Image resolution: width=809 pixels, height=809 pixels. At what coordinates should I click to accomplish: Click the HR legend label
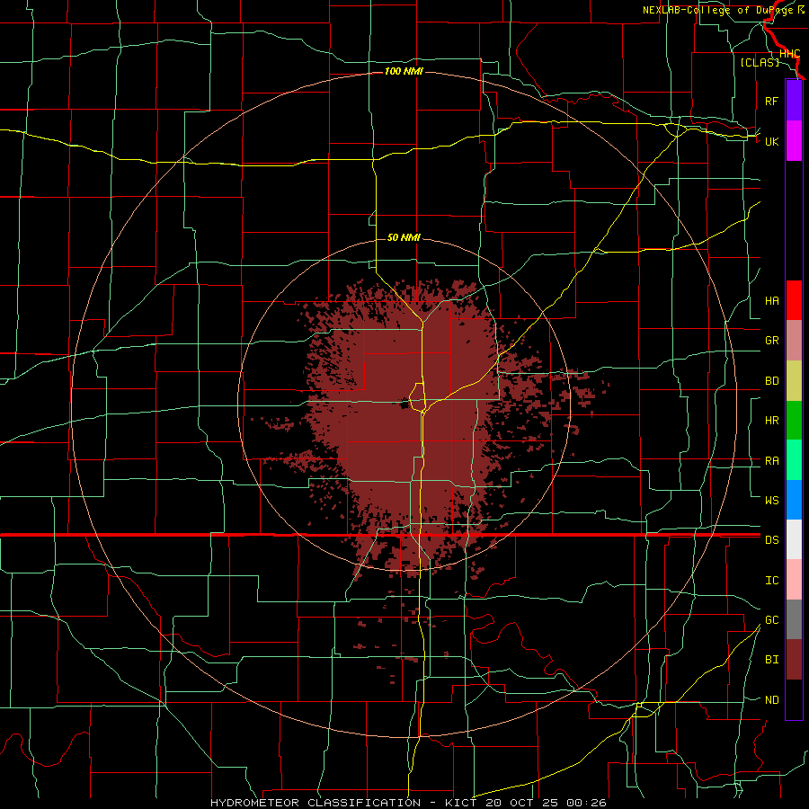click(772, 421)
